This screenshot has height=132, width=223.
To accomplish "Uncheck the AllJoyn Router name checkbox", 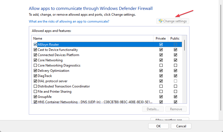I will point(35,45).
